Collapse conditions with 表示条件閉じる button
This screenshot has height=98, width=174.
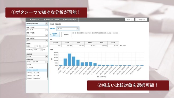(55, 34)
